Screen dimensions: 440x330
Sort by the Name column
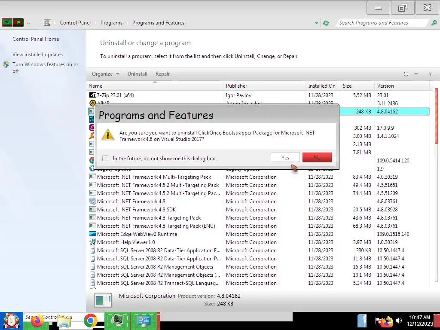(x=155, y=86)
